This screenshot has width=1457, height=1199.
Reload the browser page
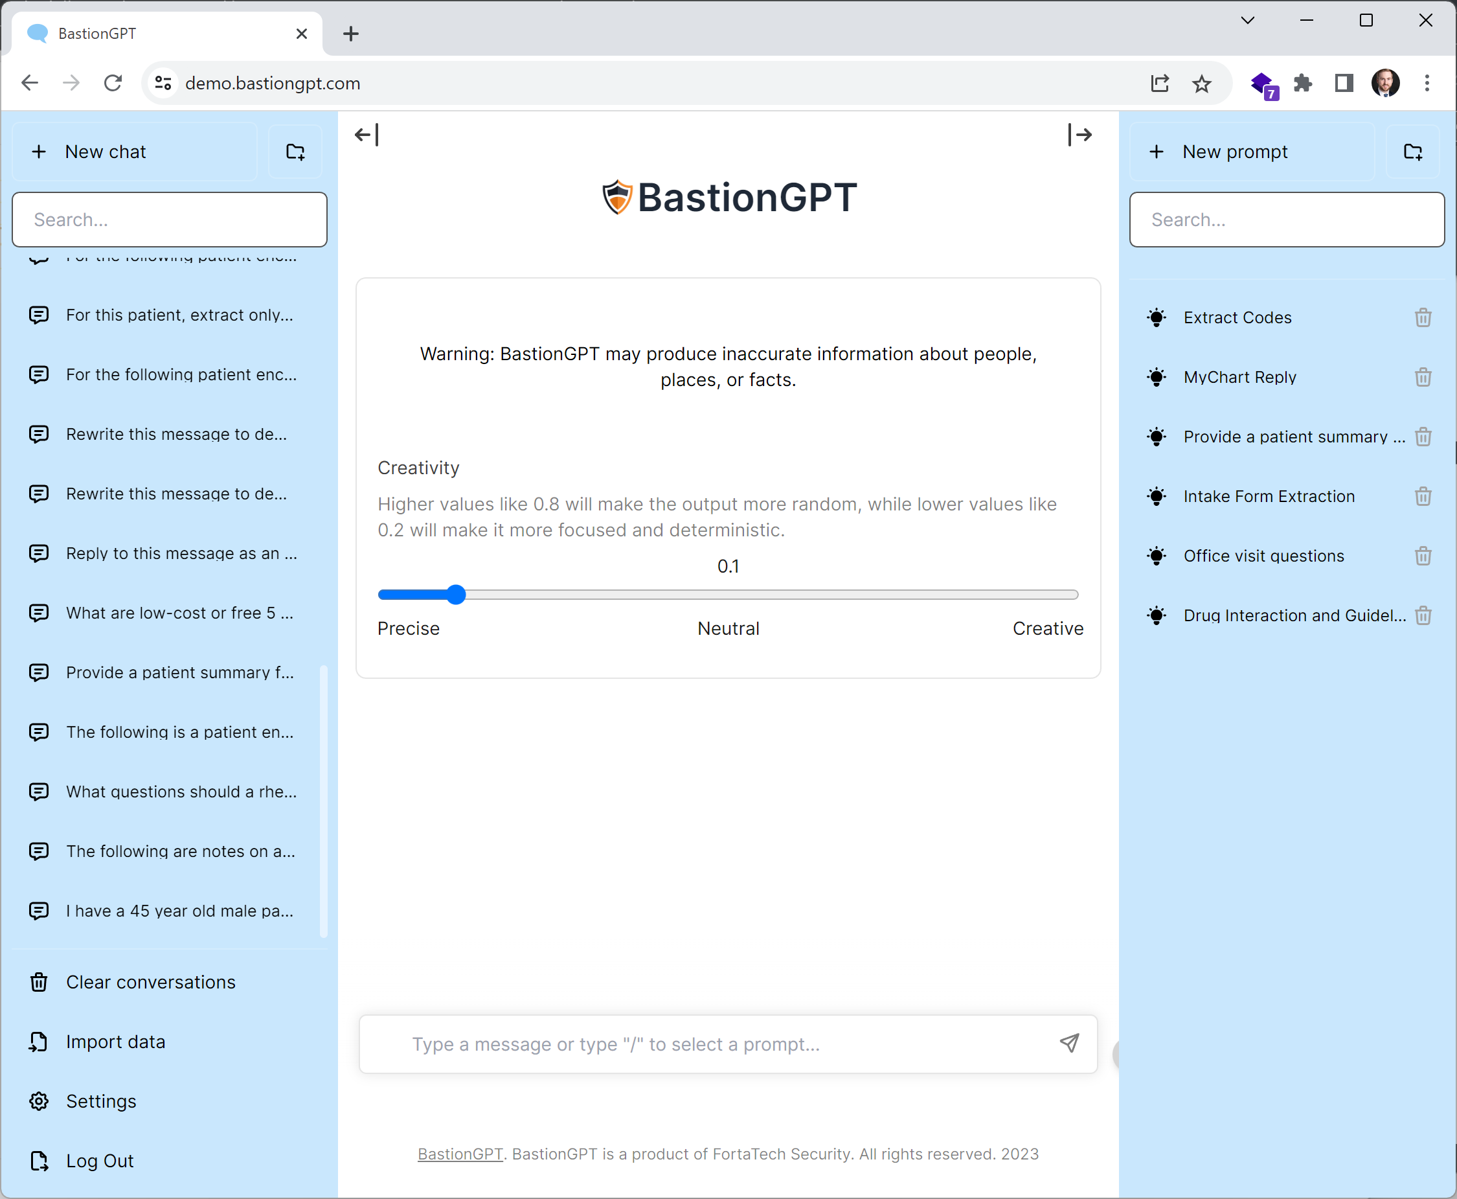(113, 84)
